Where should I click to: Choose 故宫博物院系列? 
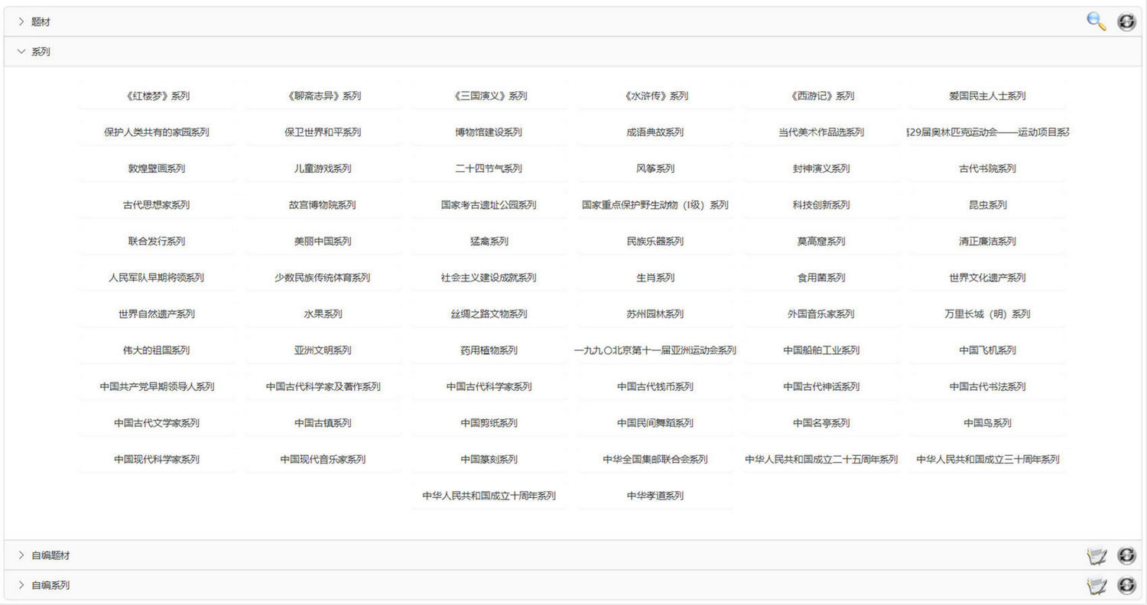point(323,205)
